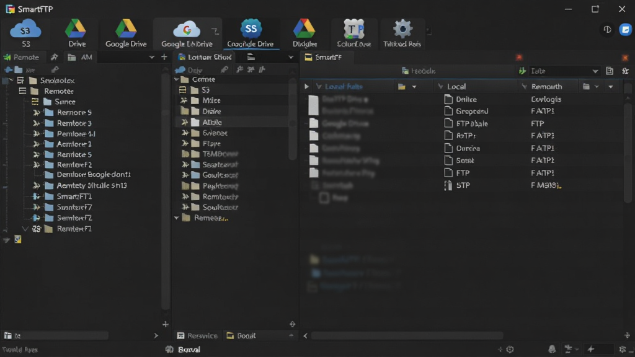Click the "Daly" cloud icon in middle panel
Screen dimensions: 635x357
tap(180, 69)
